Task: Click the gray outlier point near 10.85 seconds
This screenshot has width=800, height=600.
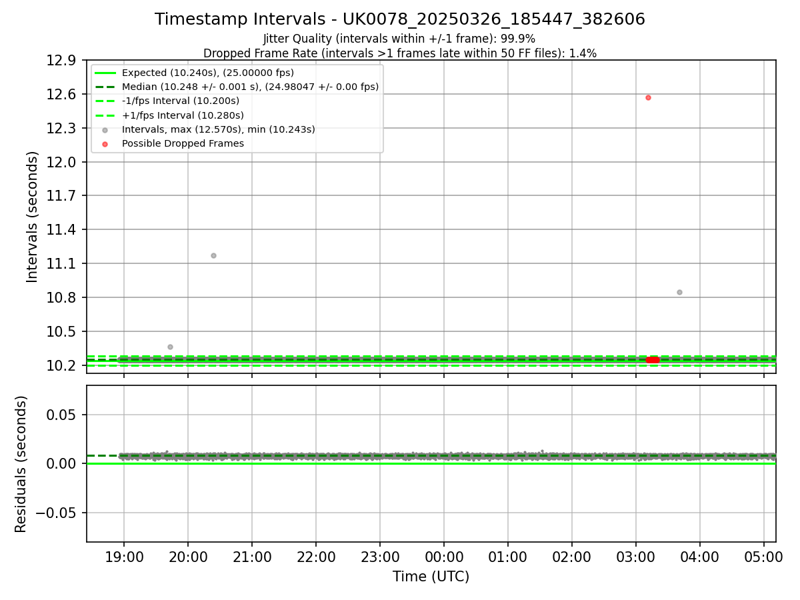Action: click(679, 292)
